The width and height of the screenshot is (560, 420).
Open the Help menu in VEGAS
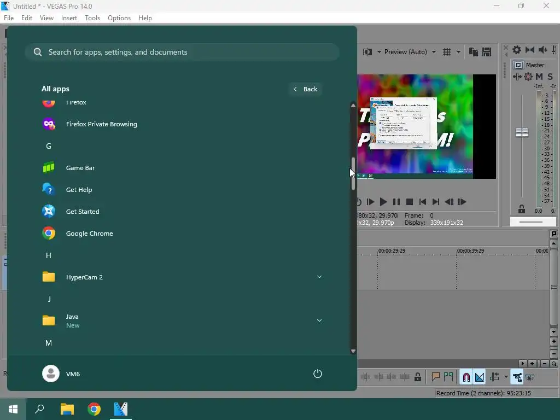(145, 18)
